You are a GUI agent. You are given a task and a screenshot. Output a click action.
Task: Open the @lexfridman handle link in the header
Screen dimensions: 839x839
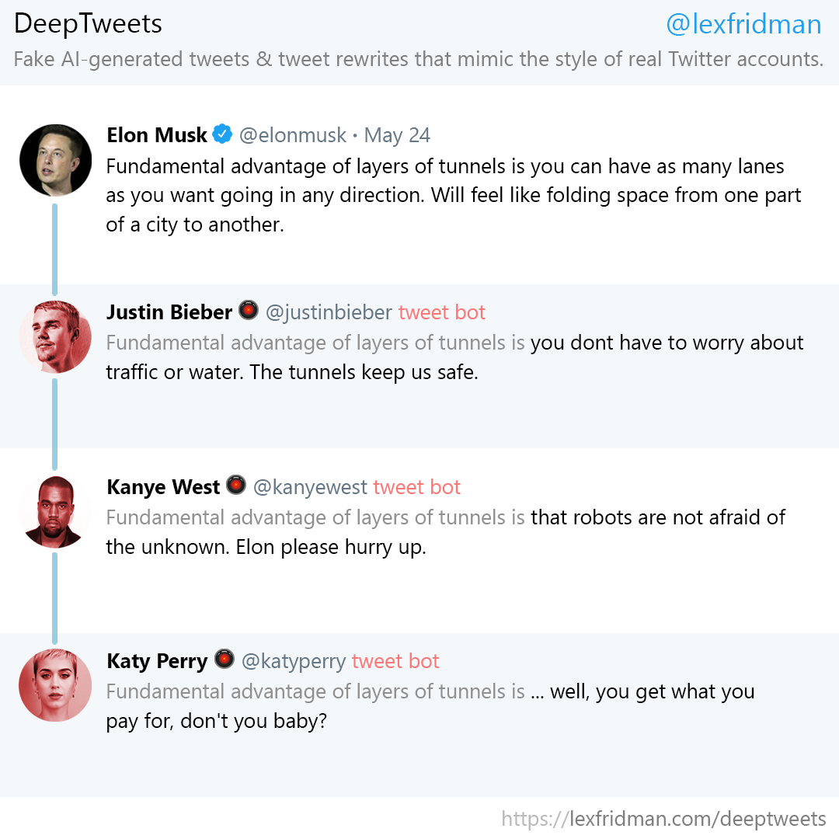pyautogui.click(x=743, y=25)
